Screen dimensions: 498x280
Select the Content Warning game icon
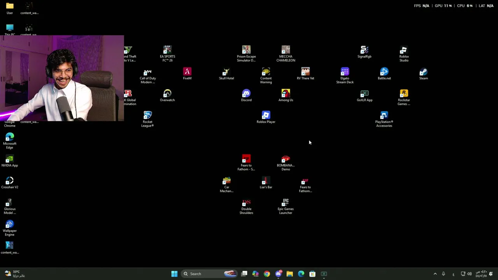pyautogui.click(x=266, y=75)
